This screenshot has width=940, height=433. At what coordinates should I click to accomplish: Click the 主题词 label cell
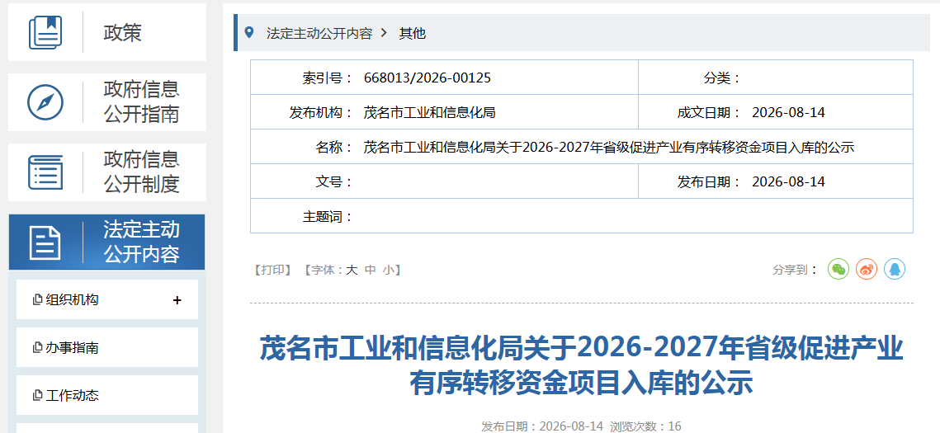tap(329, 216)
